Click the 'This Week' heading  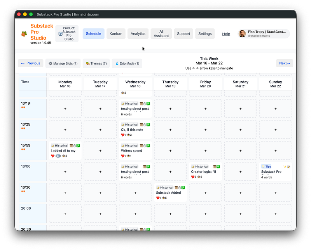[209, 59]
